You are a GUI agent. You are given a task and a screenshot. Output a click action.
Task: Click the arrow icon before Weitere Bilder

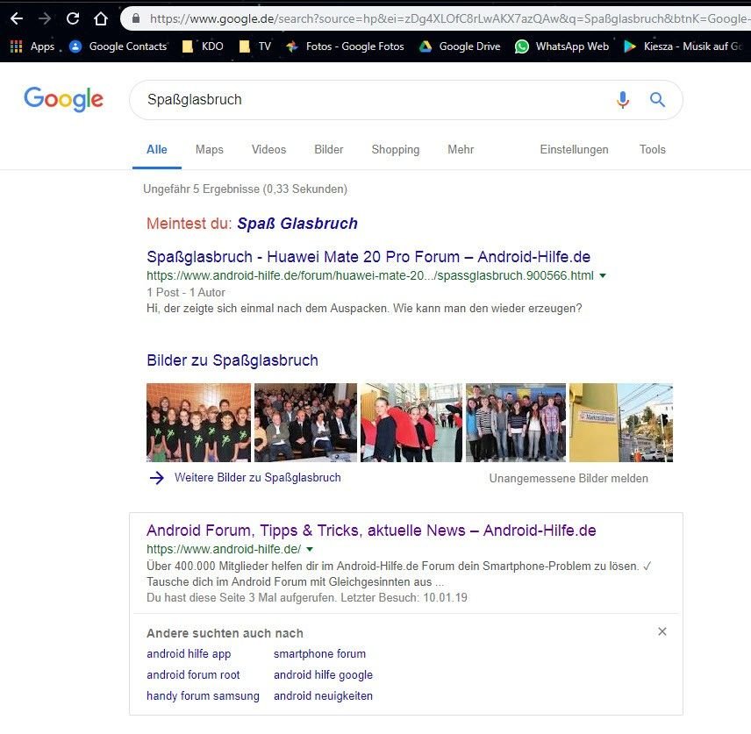[157, 478]
